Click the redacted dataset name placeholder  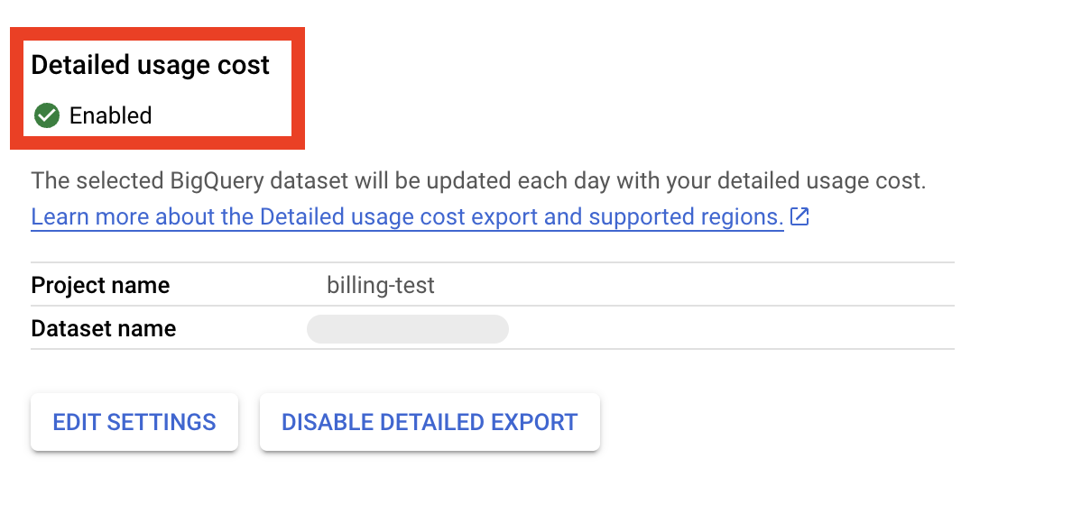[408, 329]
